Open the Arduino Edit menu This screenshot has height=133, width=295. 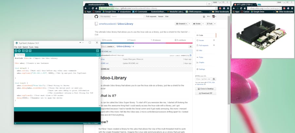point(20,47)
